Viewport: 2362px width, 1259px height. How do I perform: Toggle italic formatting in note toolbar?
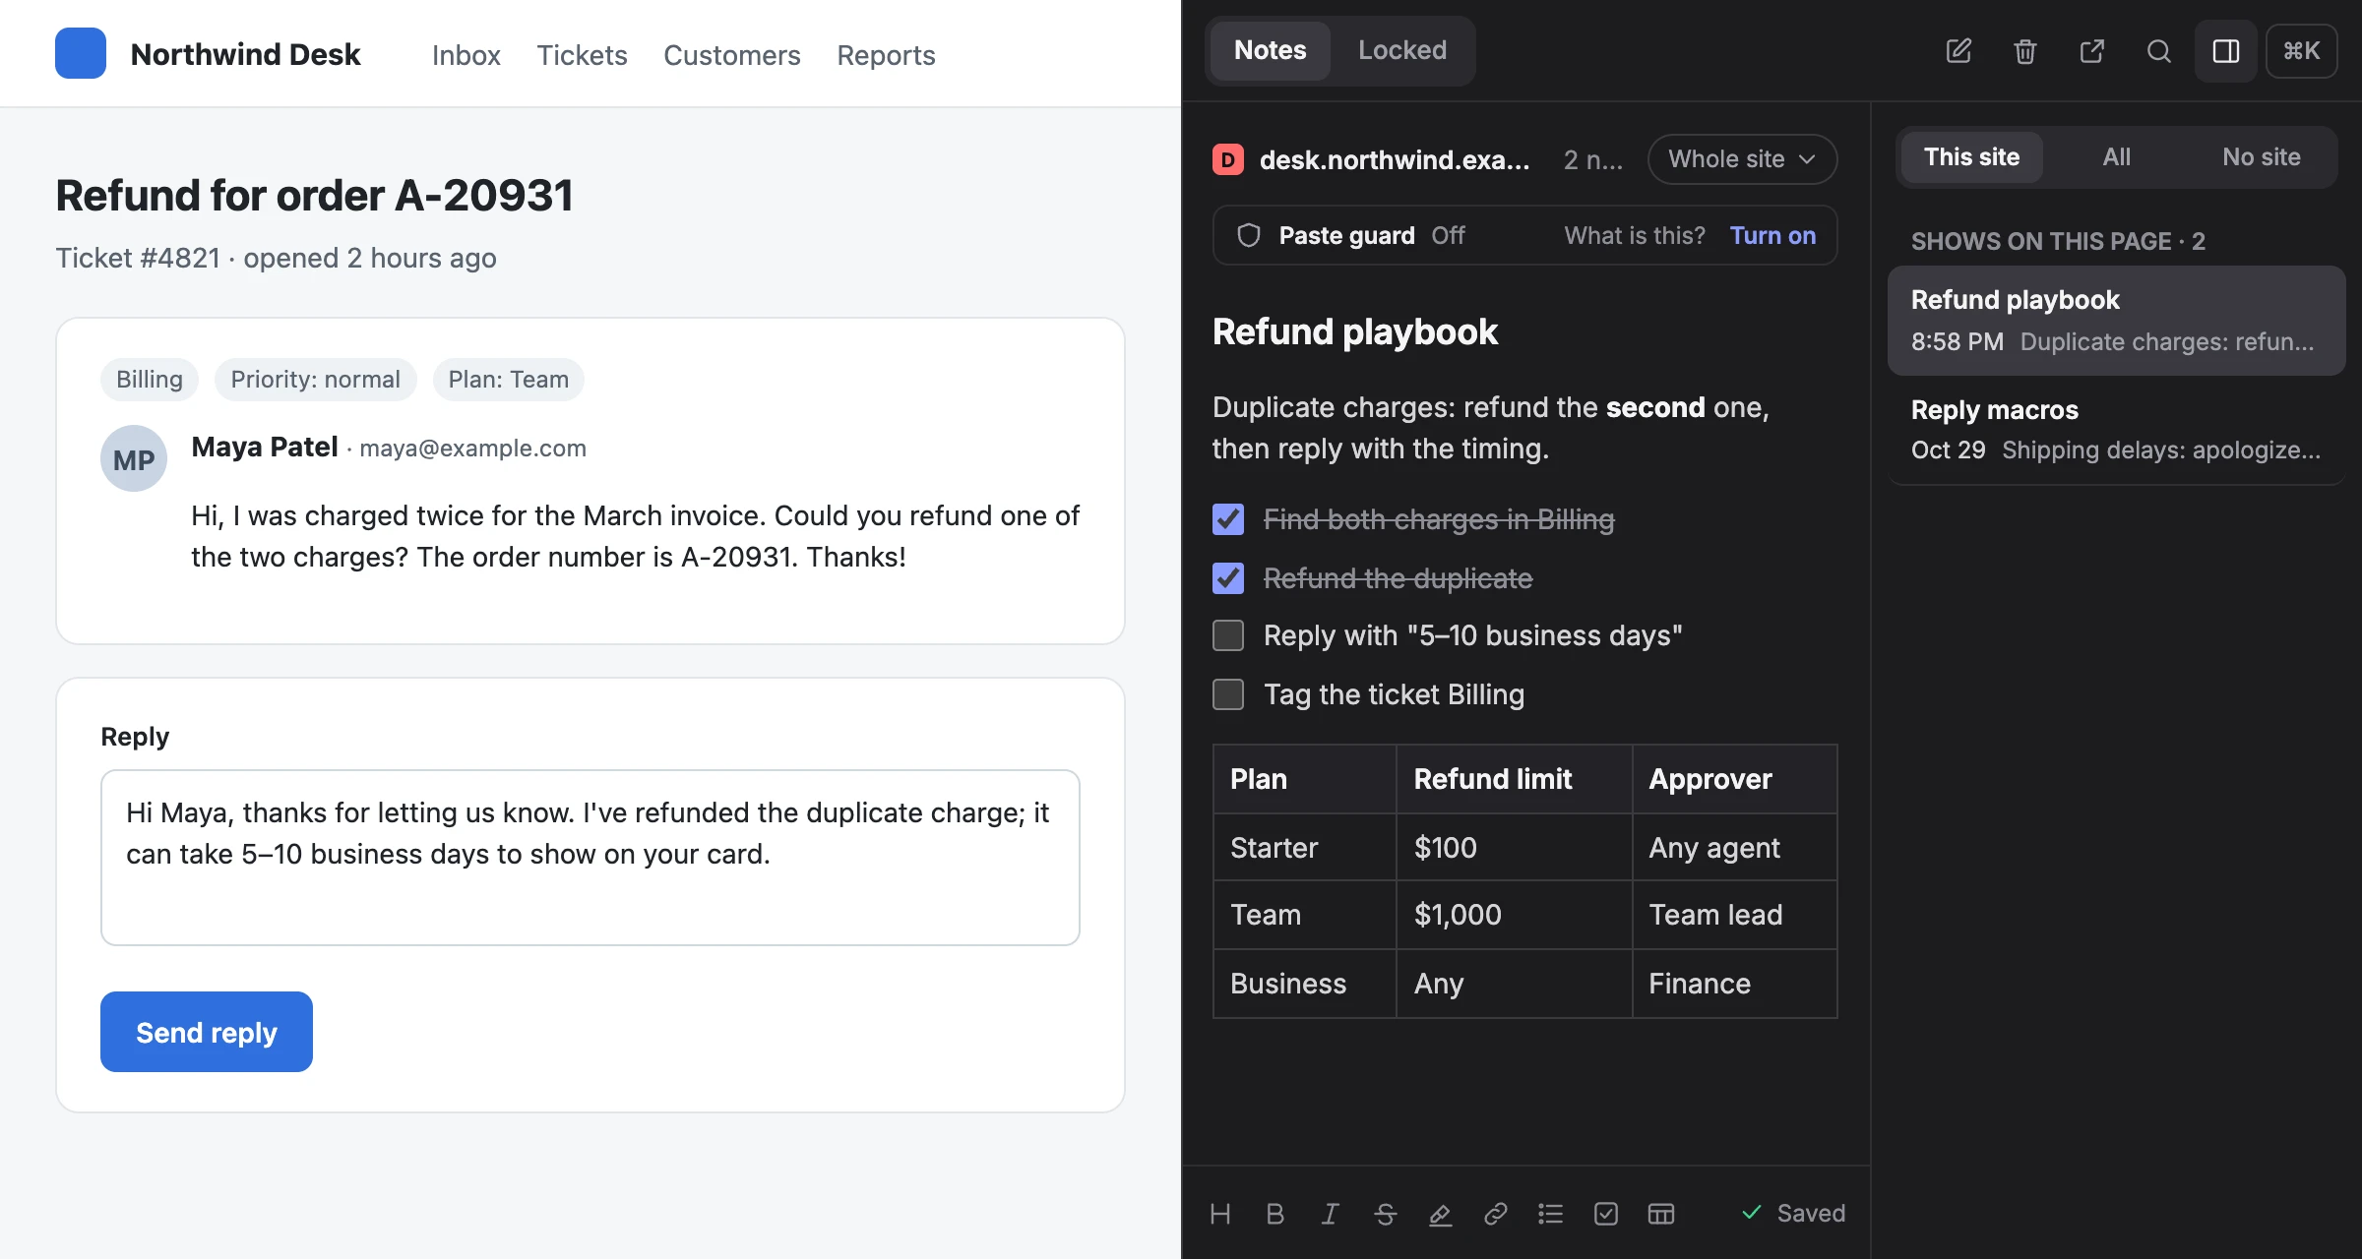coord(1331,1214)
